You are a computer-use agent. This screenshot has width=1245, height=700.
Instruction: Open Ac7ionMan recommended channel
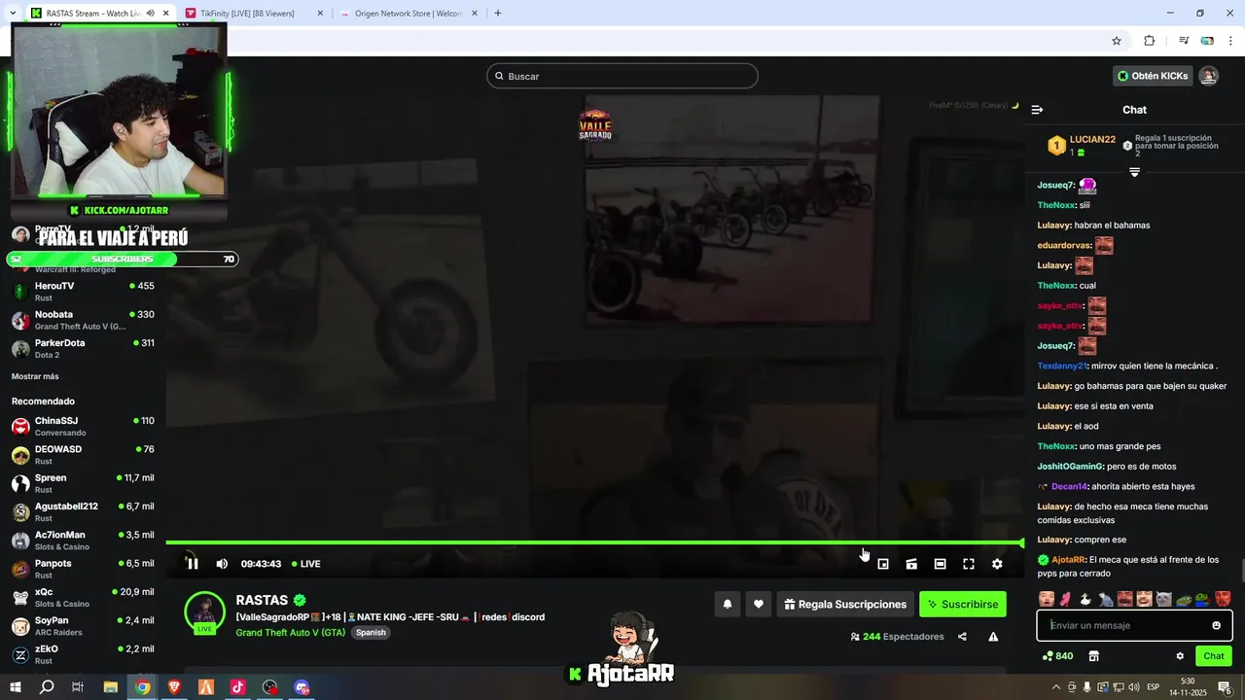(x=83, y=540)
